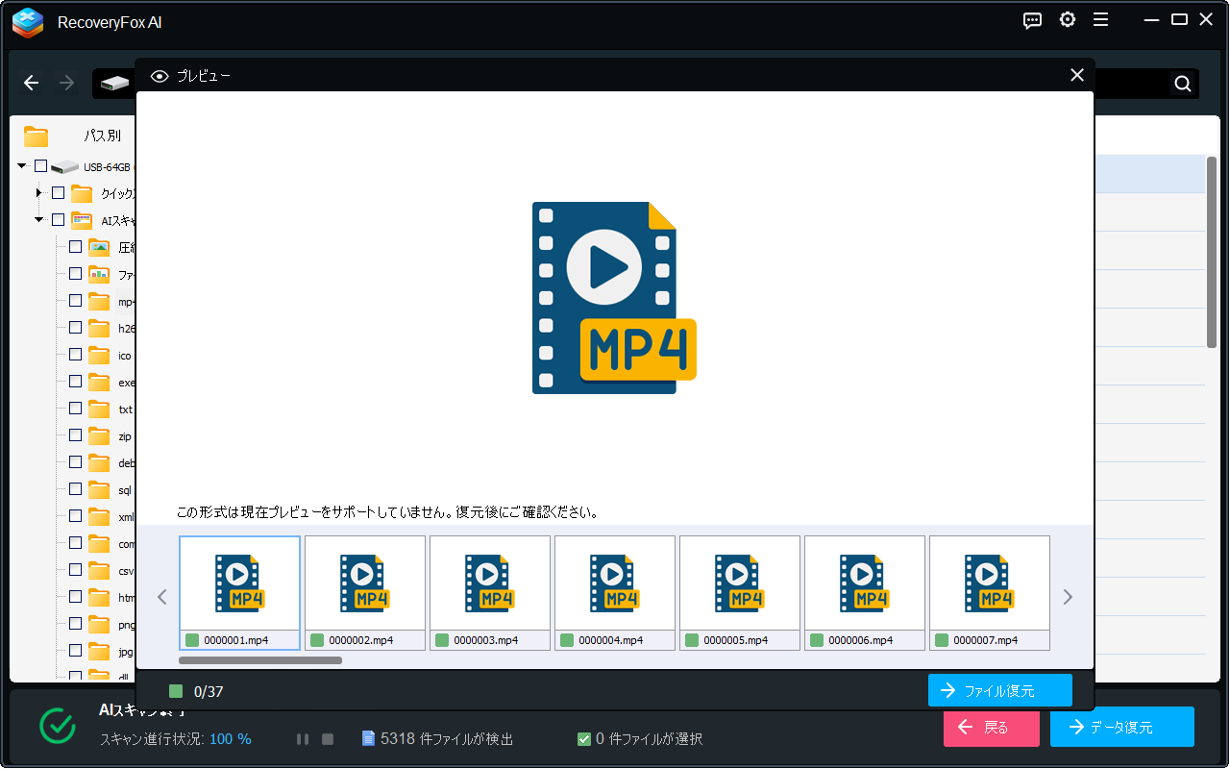
Task: Tick the green checkbox for 0000002.mp4
Action: coord(317,640)
